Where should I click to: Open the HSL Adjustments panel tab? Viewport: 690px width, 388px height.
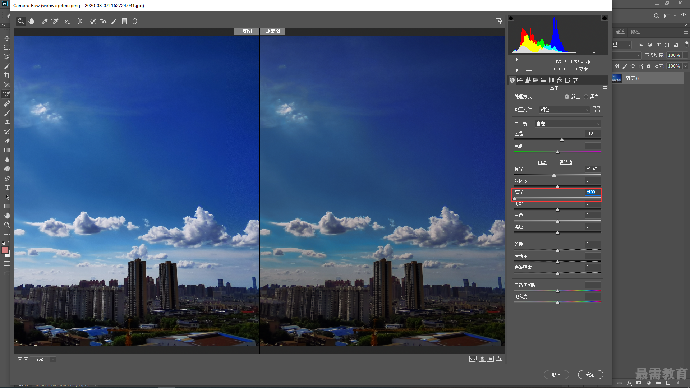[536, 80]
